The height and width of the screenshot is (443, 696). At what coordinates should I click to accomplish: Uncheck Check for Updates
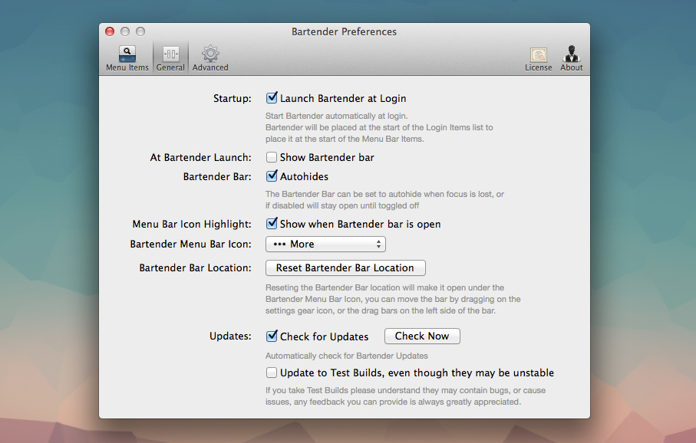coord(272,336)
